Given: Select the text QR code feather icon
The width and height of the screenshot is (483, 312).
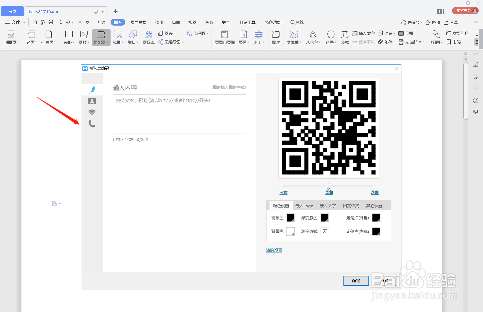Looking at the screenshot, I should pyautogui.click(x=92, y=89).
